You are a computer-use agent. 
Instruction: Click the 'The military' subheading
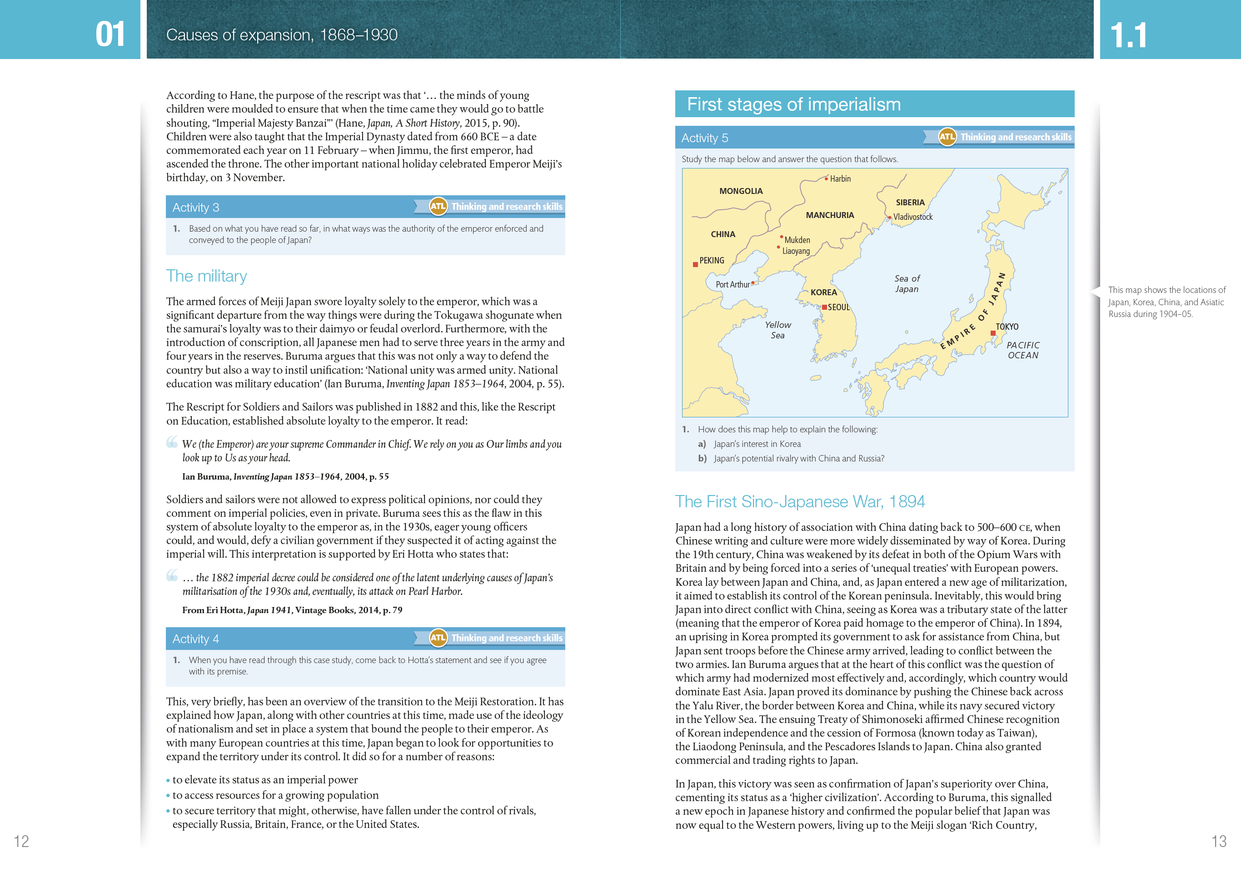click(206, 276)
